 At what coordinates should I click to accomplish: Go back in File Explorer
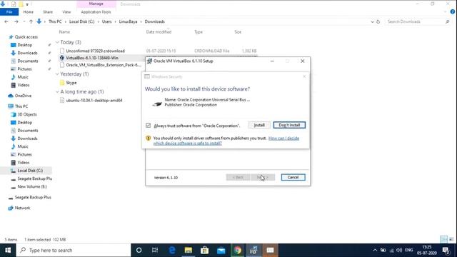point(6,21)
